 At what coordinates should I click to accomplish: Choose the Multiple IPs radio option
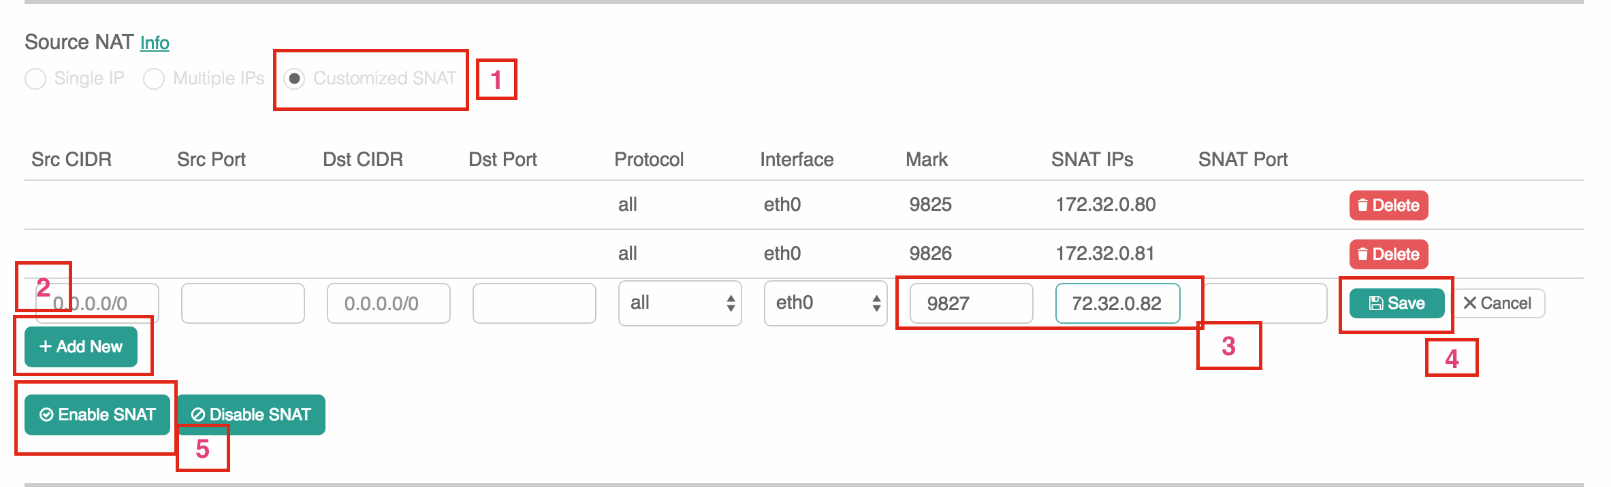click(154, 79)
